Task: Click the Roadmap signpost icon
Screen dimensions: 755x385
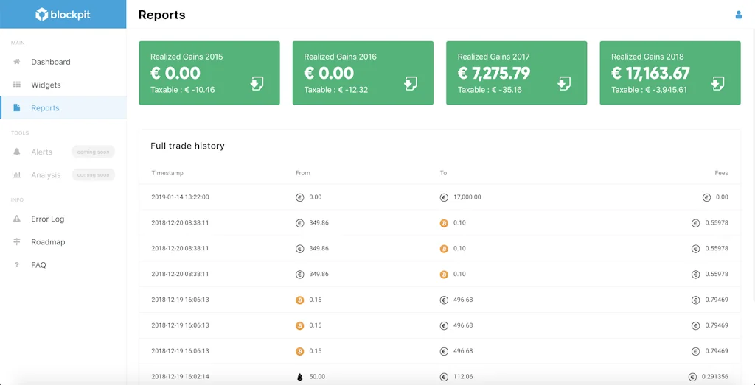Action: (x=17, y=241)
